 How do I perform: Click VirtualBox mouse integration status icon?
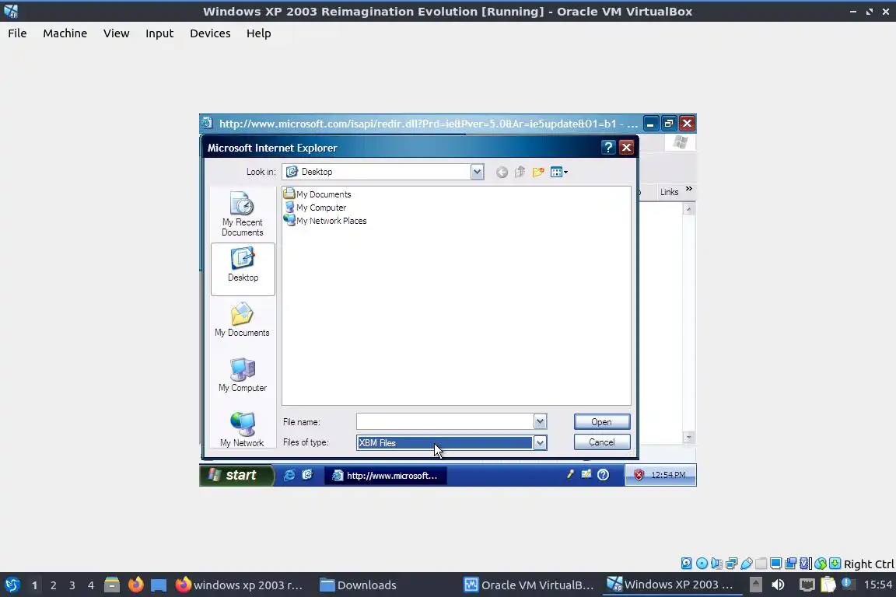coord(821,564)
